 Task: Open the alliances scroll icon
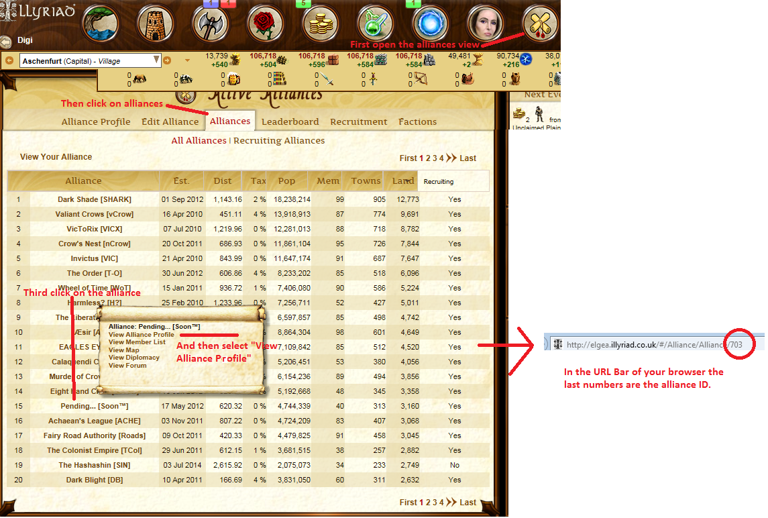tap(541, 24)
